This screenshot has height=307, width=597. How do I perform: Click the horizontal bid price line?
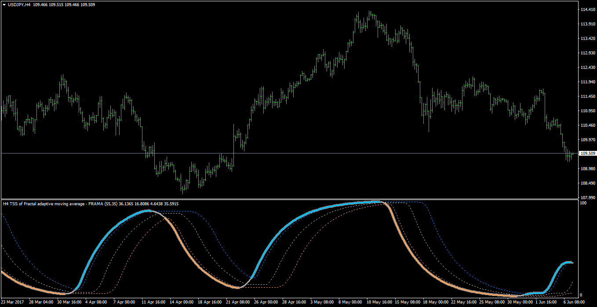[289, 153]
